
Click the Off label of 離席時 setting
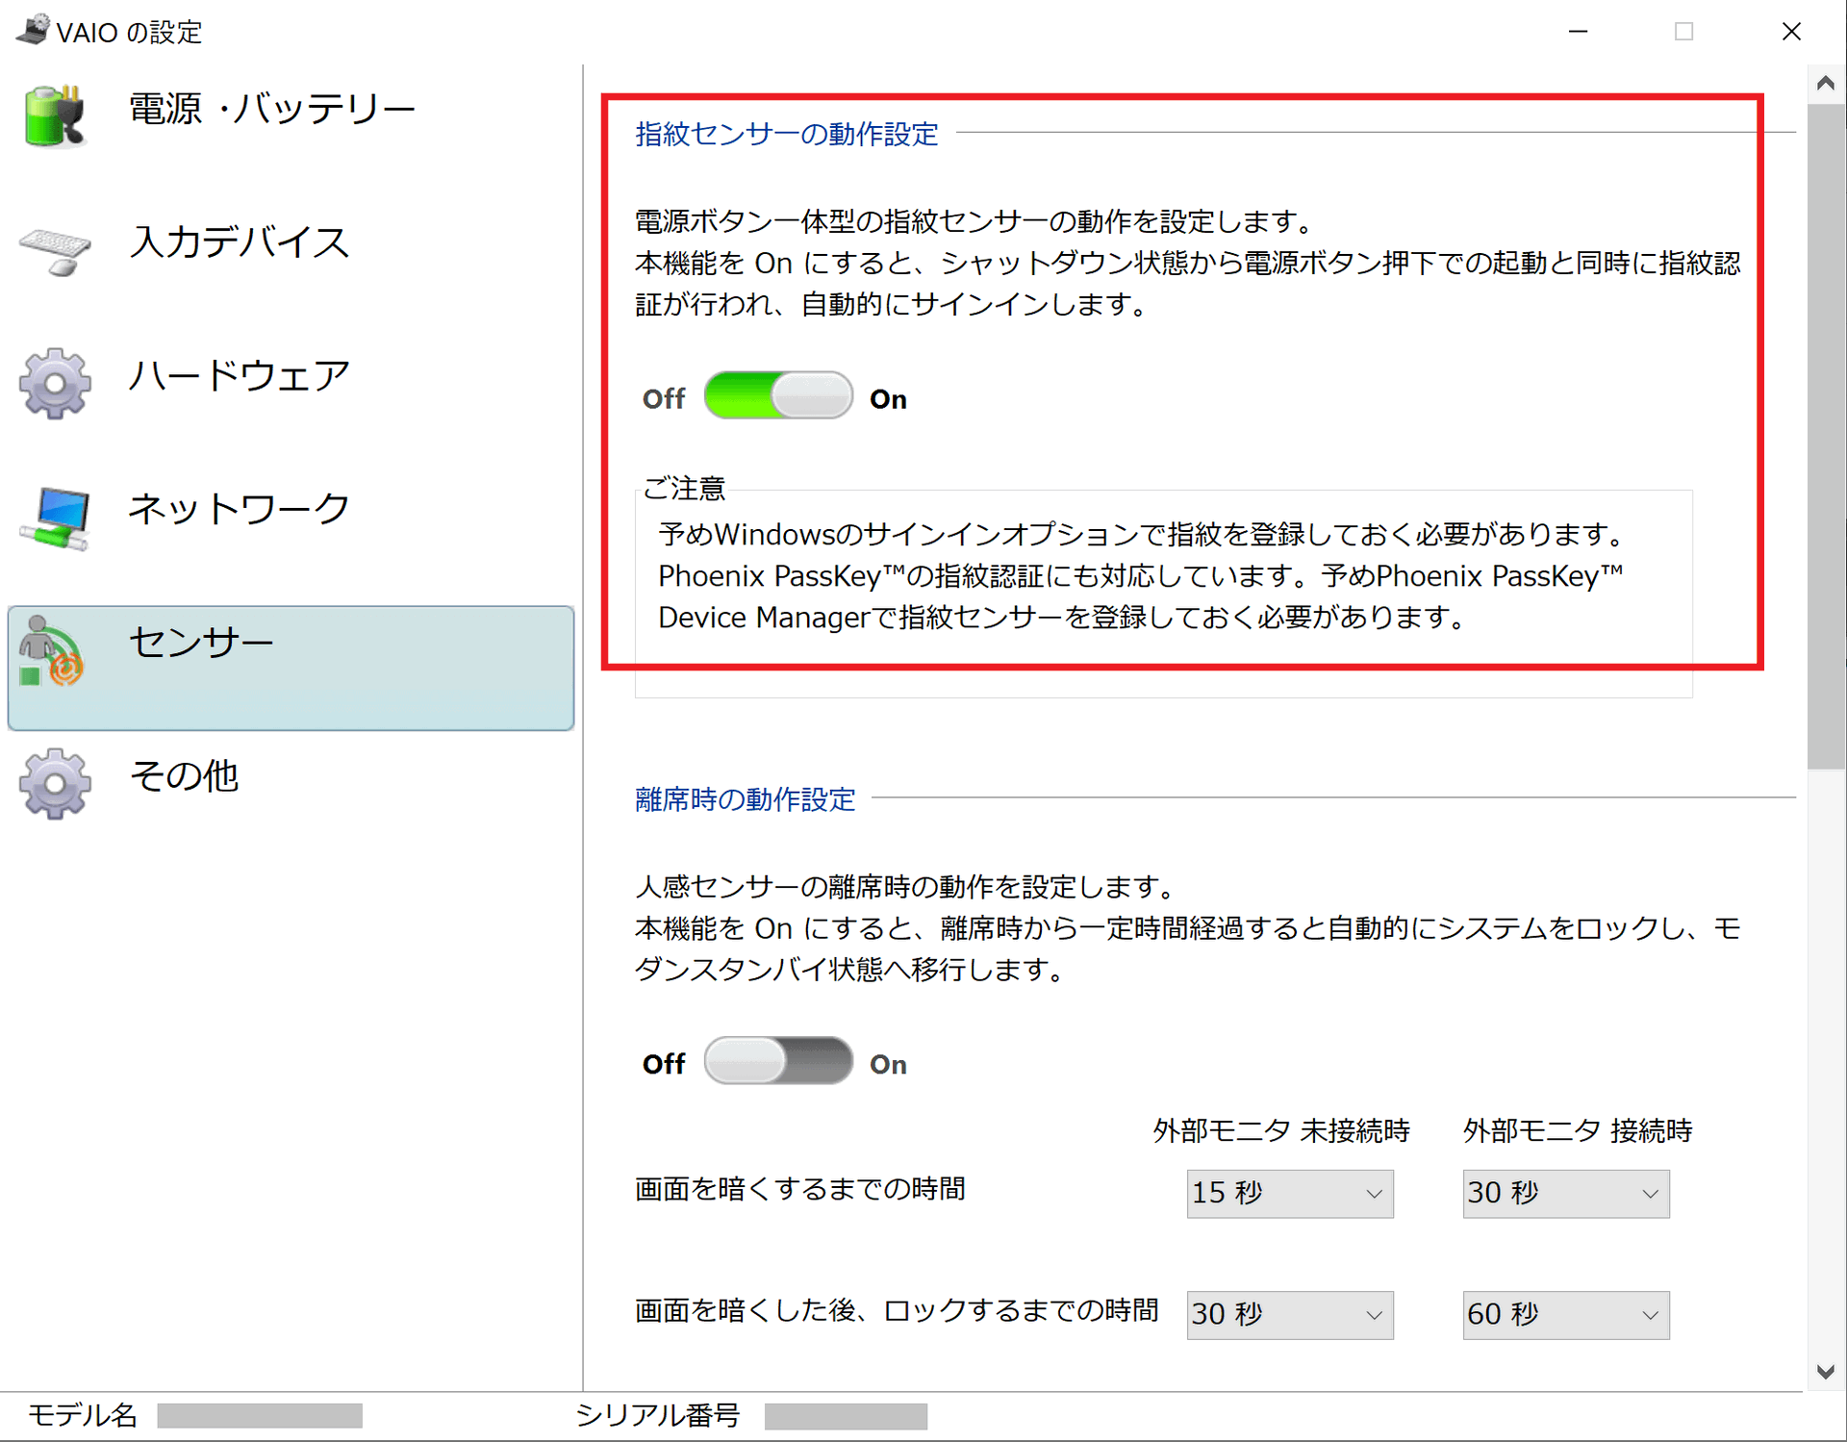point(664,1064)
